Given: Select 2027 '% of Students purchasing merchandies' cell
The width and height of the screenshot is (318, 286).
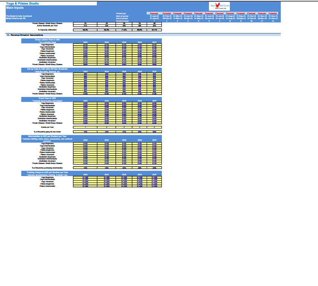Looking at the screenshot, I should (x=154, y=168).
